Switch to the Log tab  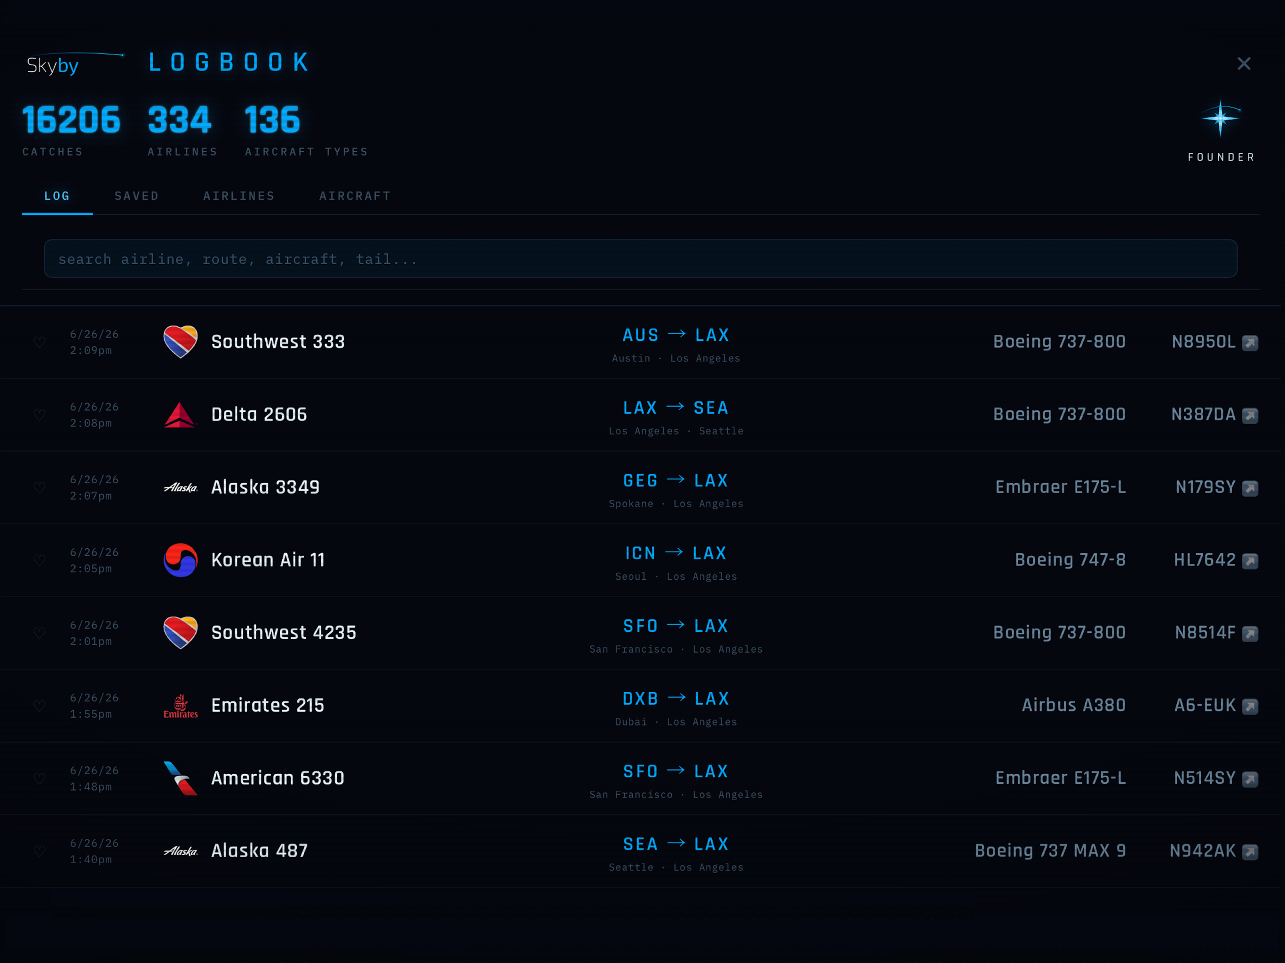[57, 196]
